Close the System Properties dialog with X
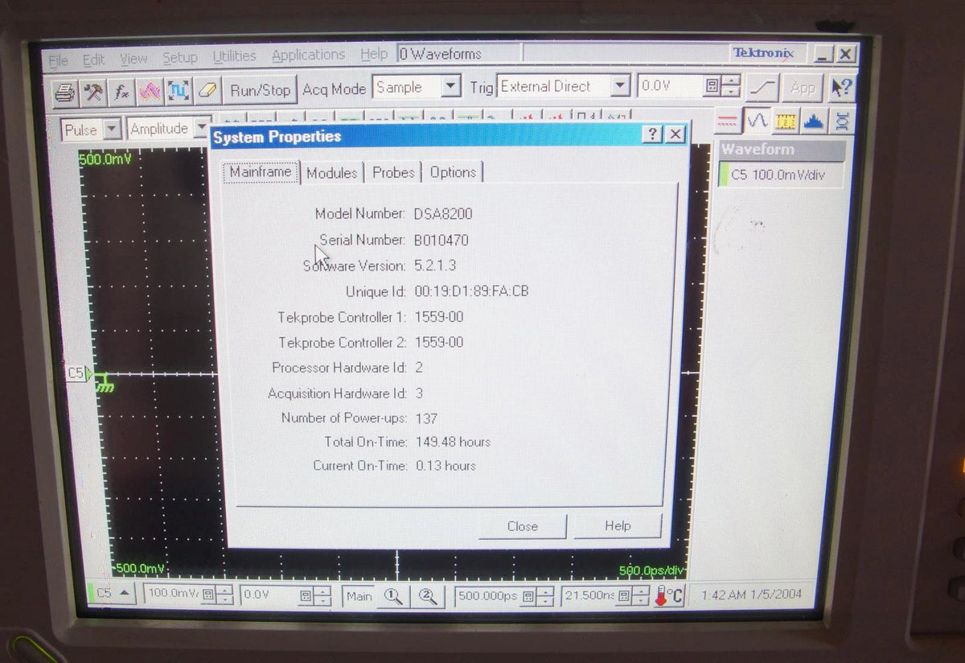The image size is (965, 663). 675,134
